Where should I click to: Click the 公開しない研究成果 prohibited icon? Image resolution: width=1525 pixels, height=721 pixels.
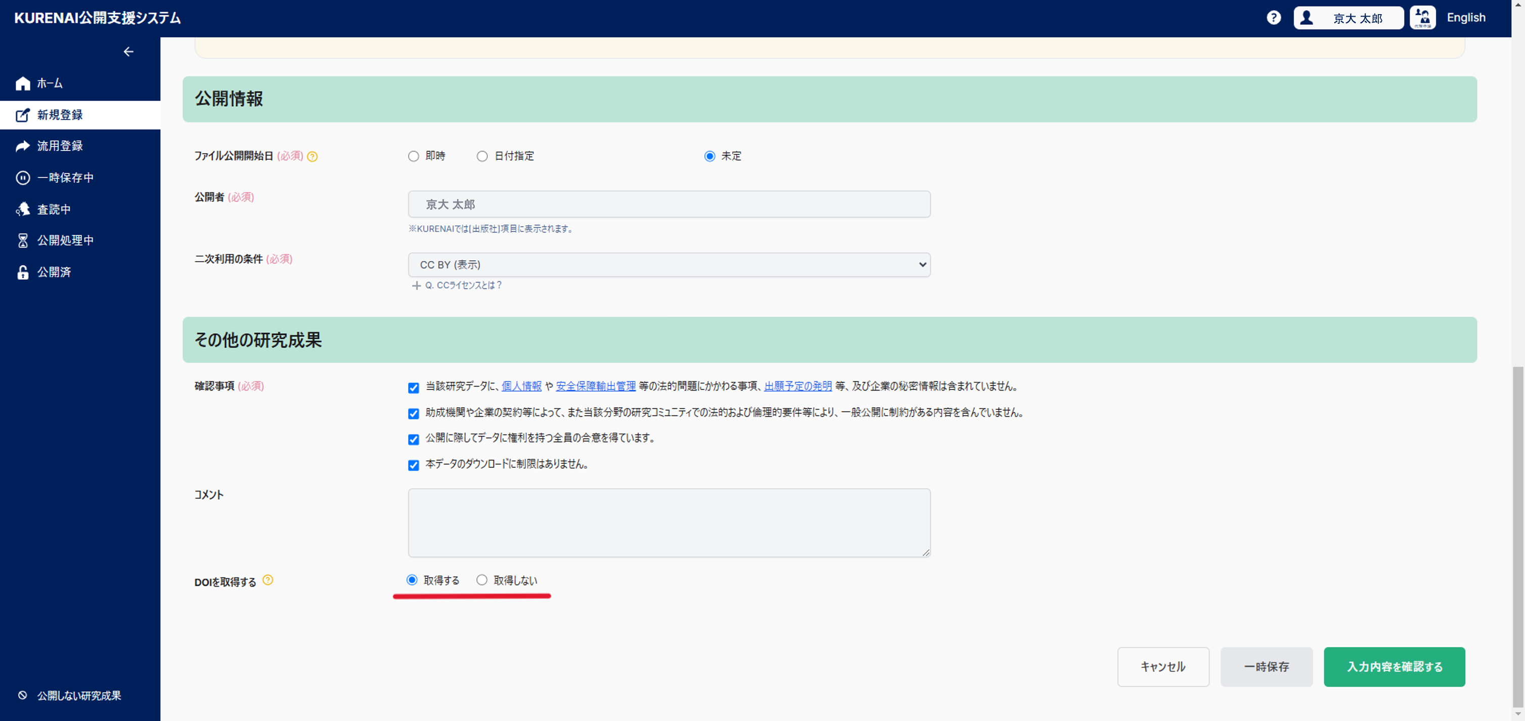pos(22,695)
